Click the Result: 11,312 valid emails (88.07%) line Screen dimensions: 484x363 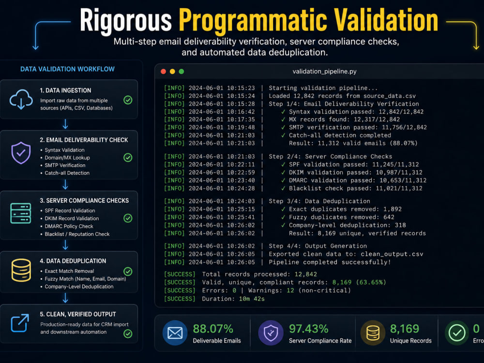click(x=353, y=143)
